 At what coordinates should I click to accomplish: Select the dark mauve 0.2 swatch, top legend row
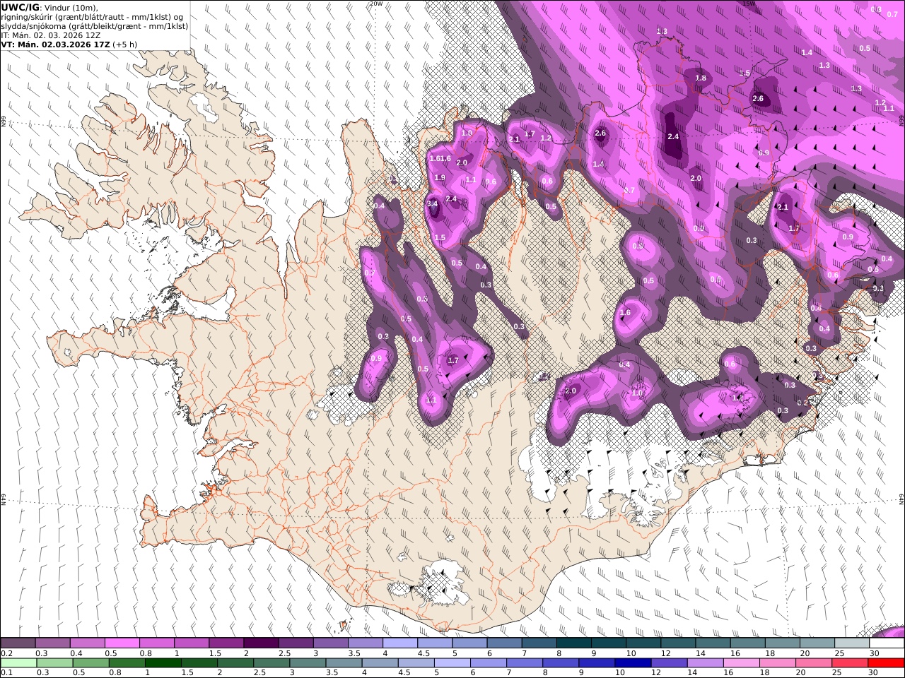(18, 643)
